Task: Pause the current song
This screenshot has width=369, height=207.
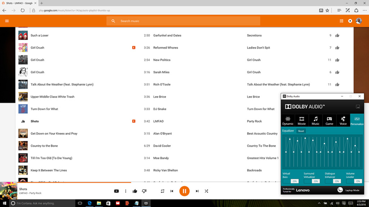Action: [x=184, y=191]
